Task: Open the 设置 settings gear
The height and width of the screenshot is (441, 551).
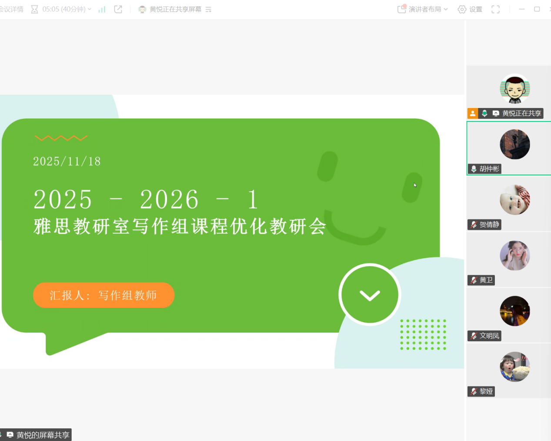Action: pos(462,9)
